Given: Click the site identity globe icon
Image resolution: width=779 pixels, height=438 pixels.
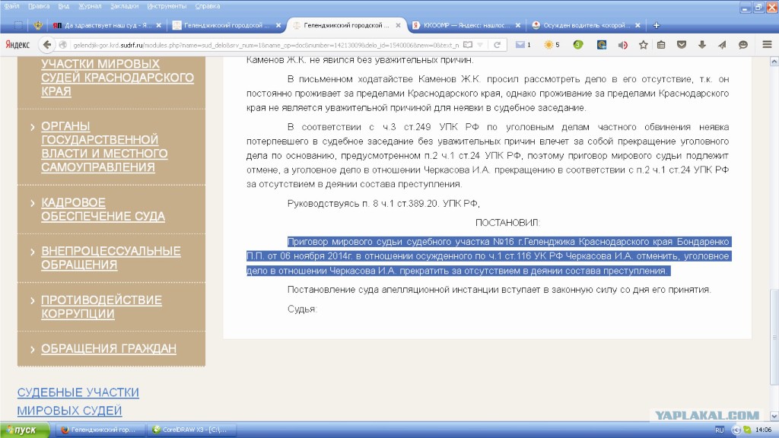Looking at the screenshot, I should (62, 45).
